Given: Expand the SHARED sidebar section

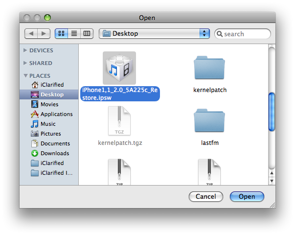Looking at the screenshot, I should [25, 63].
